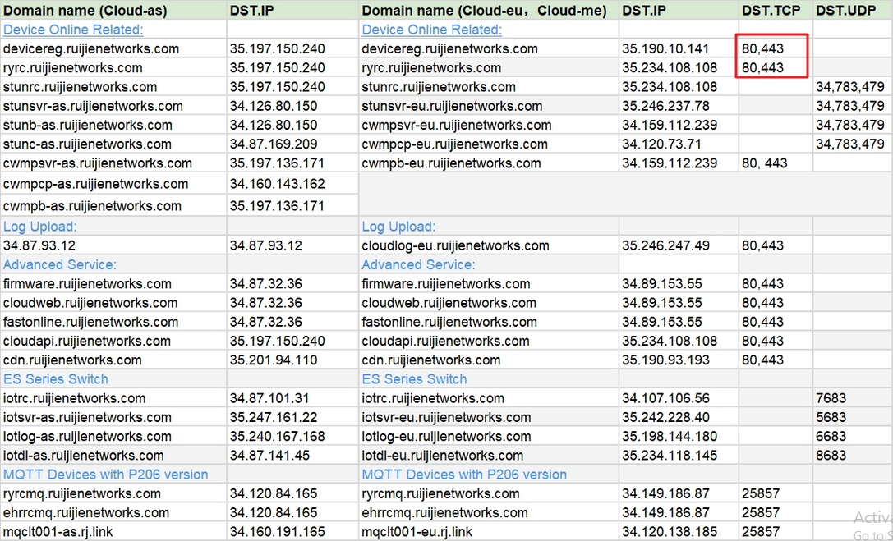Click the UDP port 8683 cell

(x=831, y=456)
